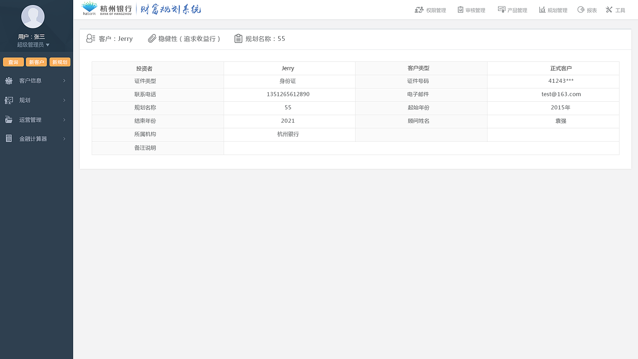Click the 审核管理 clipboard icon
The image size is (638, 359).
(462, 9)
